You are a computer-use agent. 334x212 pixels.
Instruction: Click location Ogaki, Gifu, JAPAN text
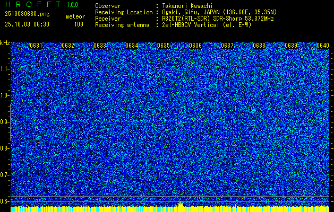[219, 12]
